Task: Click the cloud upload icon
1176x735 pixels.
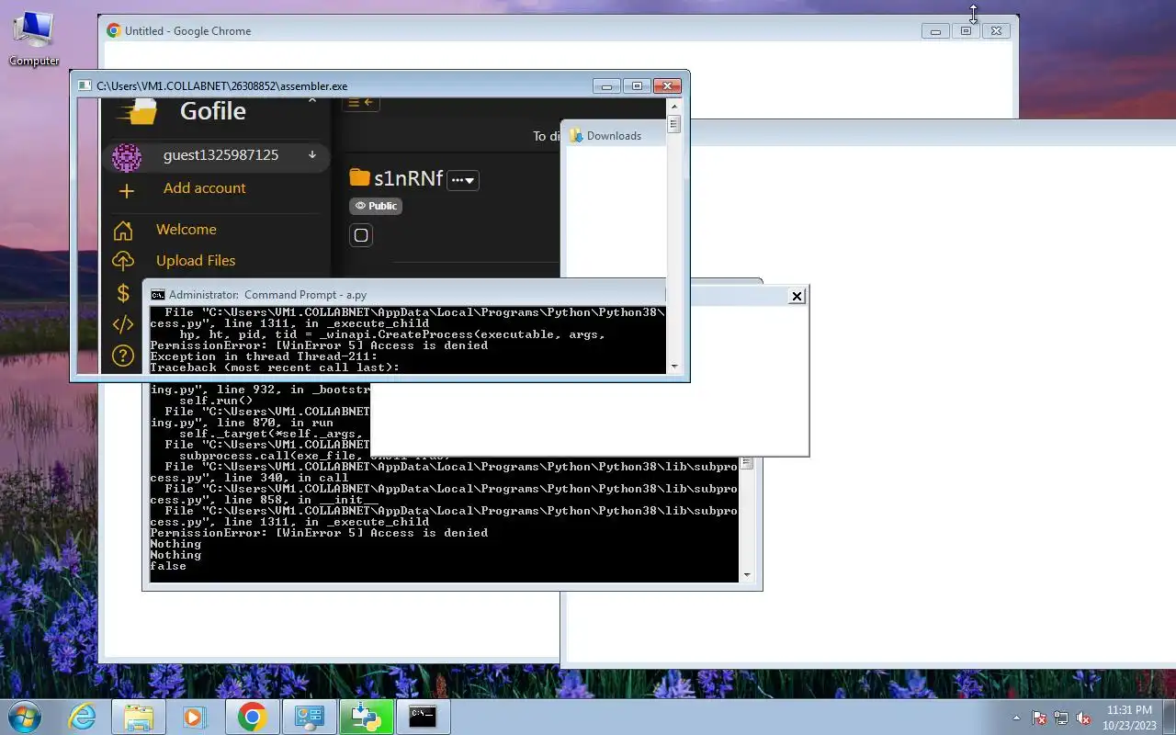Action: pyautogui.click(x=123, y=261)
